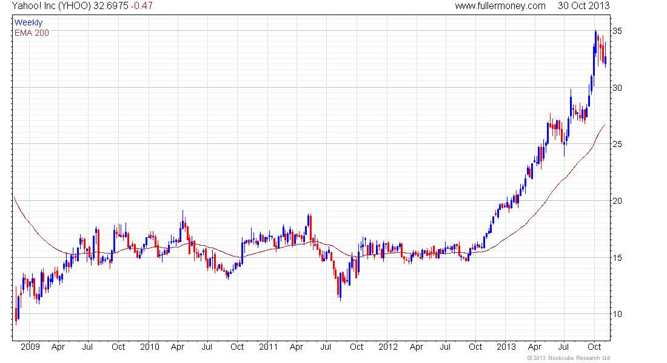The width and height of the screenshot is (667, 363).
Task: Click the 'Weekly' interval label
Action: (28, 22)
